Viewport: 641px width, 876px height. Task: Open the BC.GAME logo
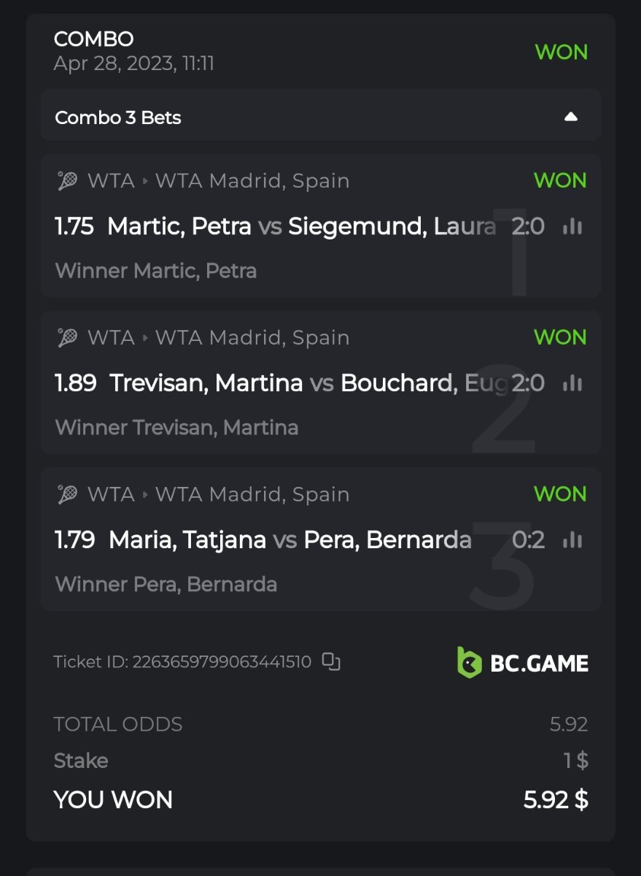(523, 662)
